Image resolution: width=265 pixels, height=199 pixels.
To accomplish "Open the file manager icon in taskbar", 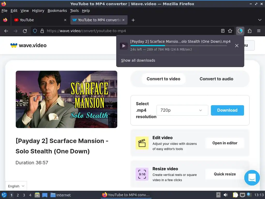I will pyautogui.click(x=37, y=195).
